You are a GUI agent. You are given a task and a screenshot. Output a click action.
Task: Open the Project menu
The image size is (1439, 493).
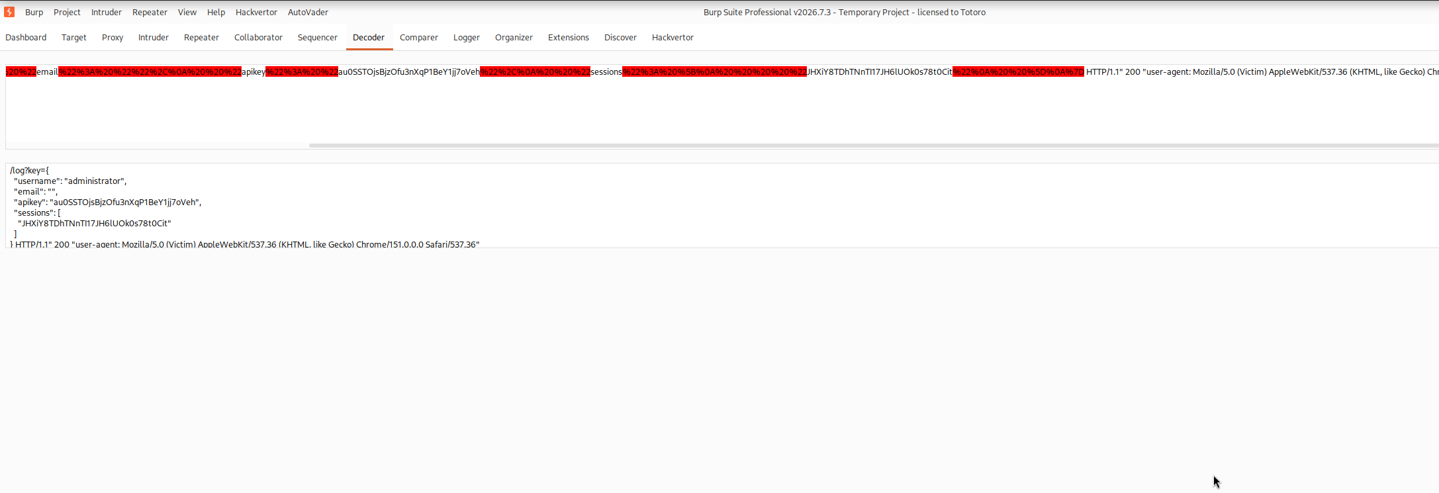click(x=67, y=12)
